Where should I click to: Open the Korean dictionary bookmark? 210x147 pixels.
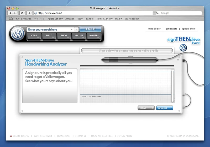tap(39, 19)
